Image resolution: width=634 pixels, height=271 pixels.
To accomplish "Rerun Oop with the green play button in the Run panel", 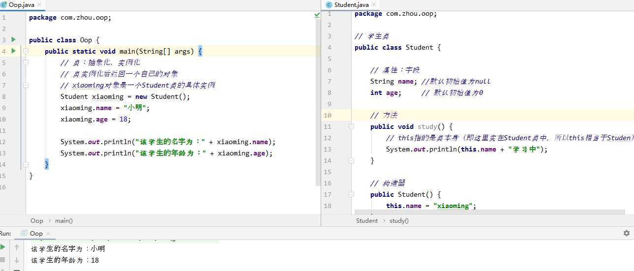I will pos(3,247).
